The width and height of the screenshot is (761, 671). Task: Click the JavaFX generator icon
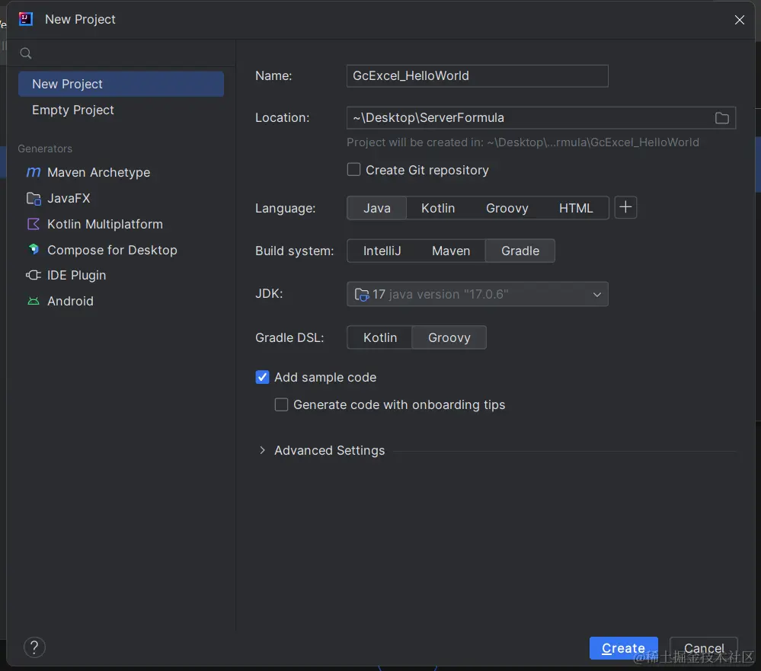(x=33, y=199)
